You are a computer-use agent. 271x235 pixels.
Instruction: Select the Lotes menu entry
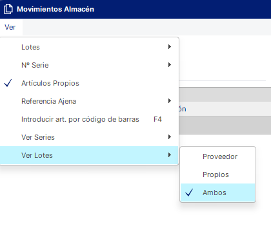click(x=89, y=47)
